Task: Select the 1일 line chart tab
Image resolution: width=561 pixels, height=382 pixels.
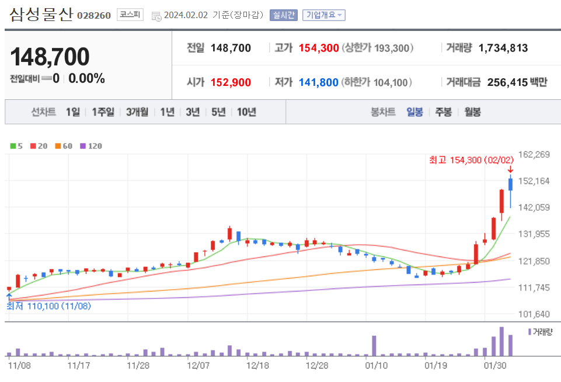Action: tap(73, 112)
